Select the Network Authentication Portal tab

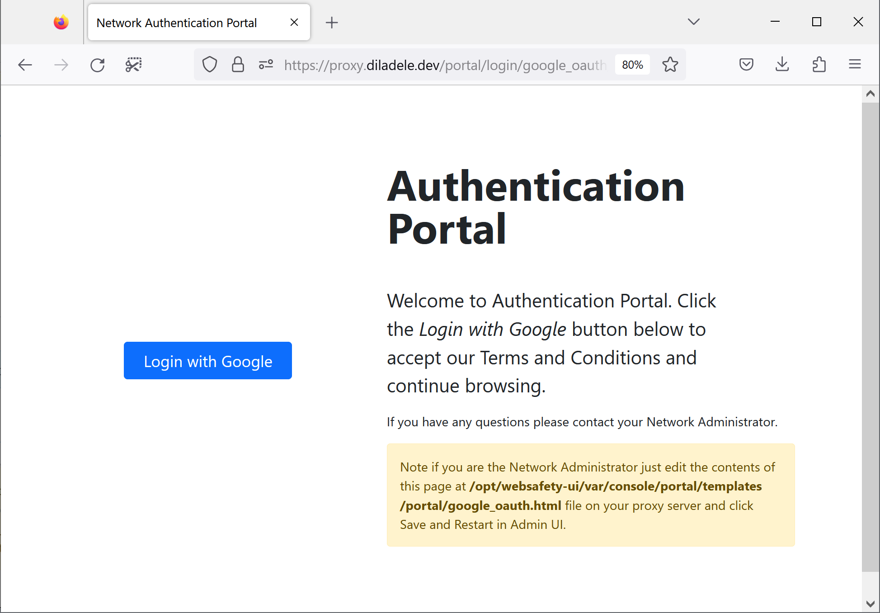tap(199, 23)
